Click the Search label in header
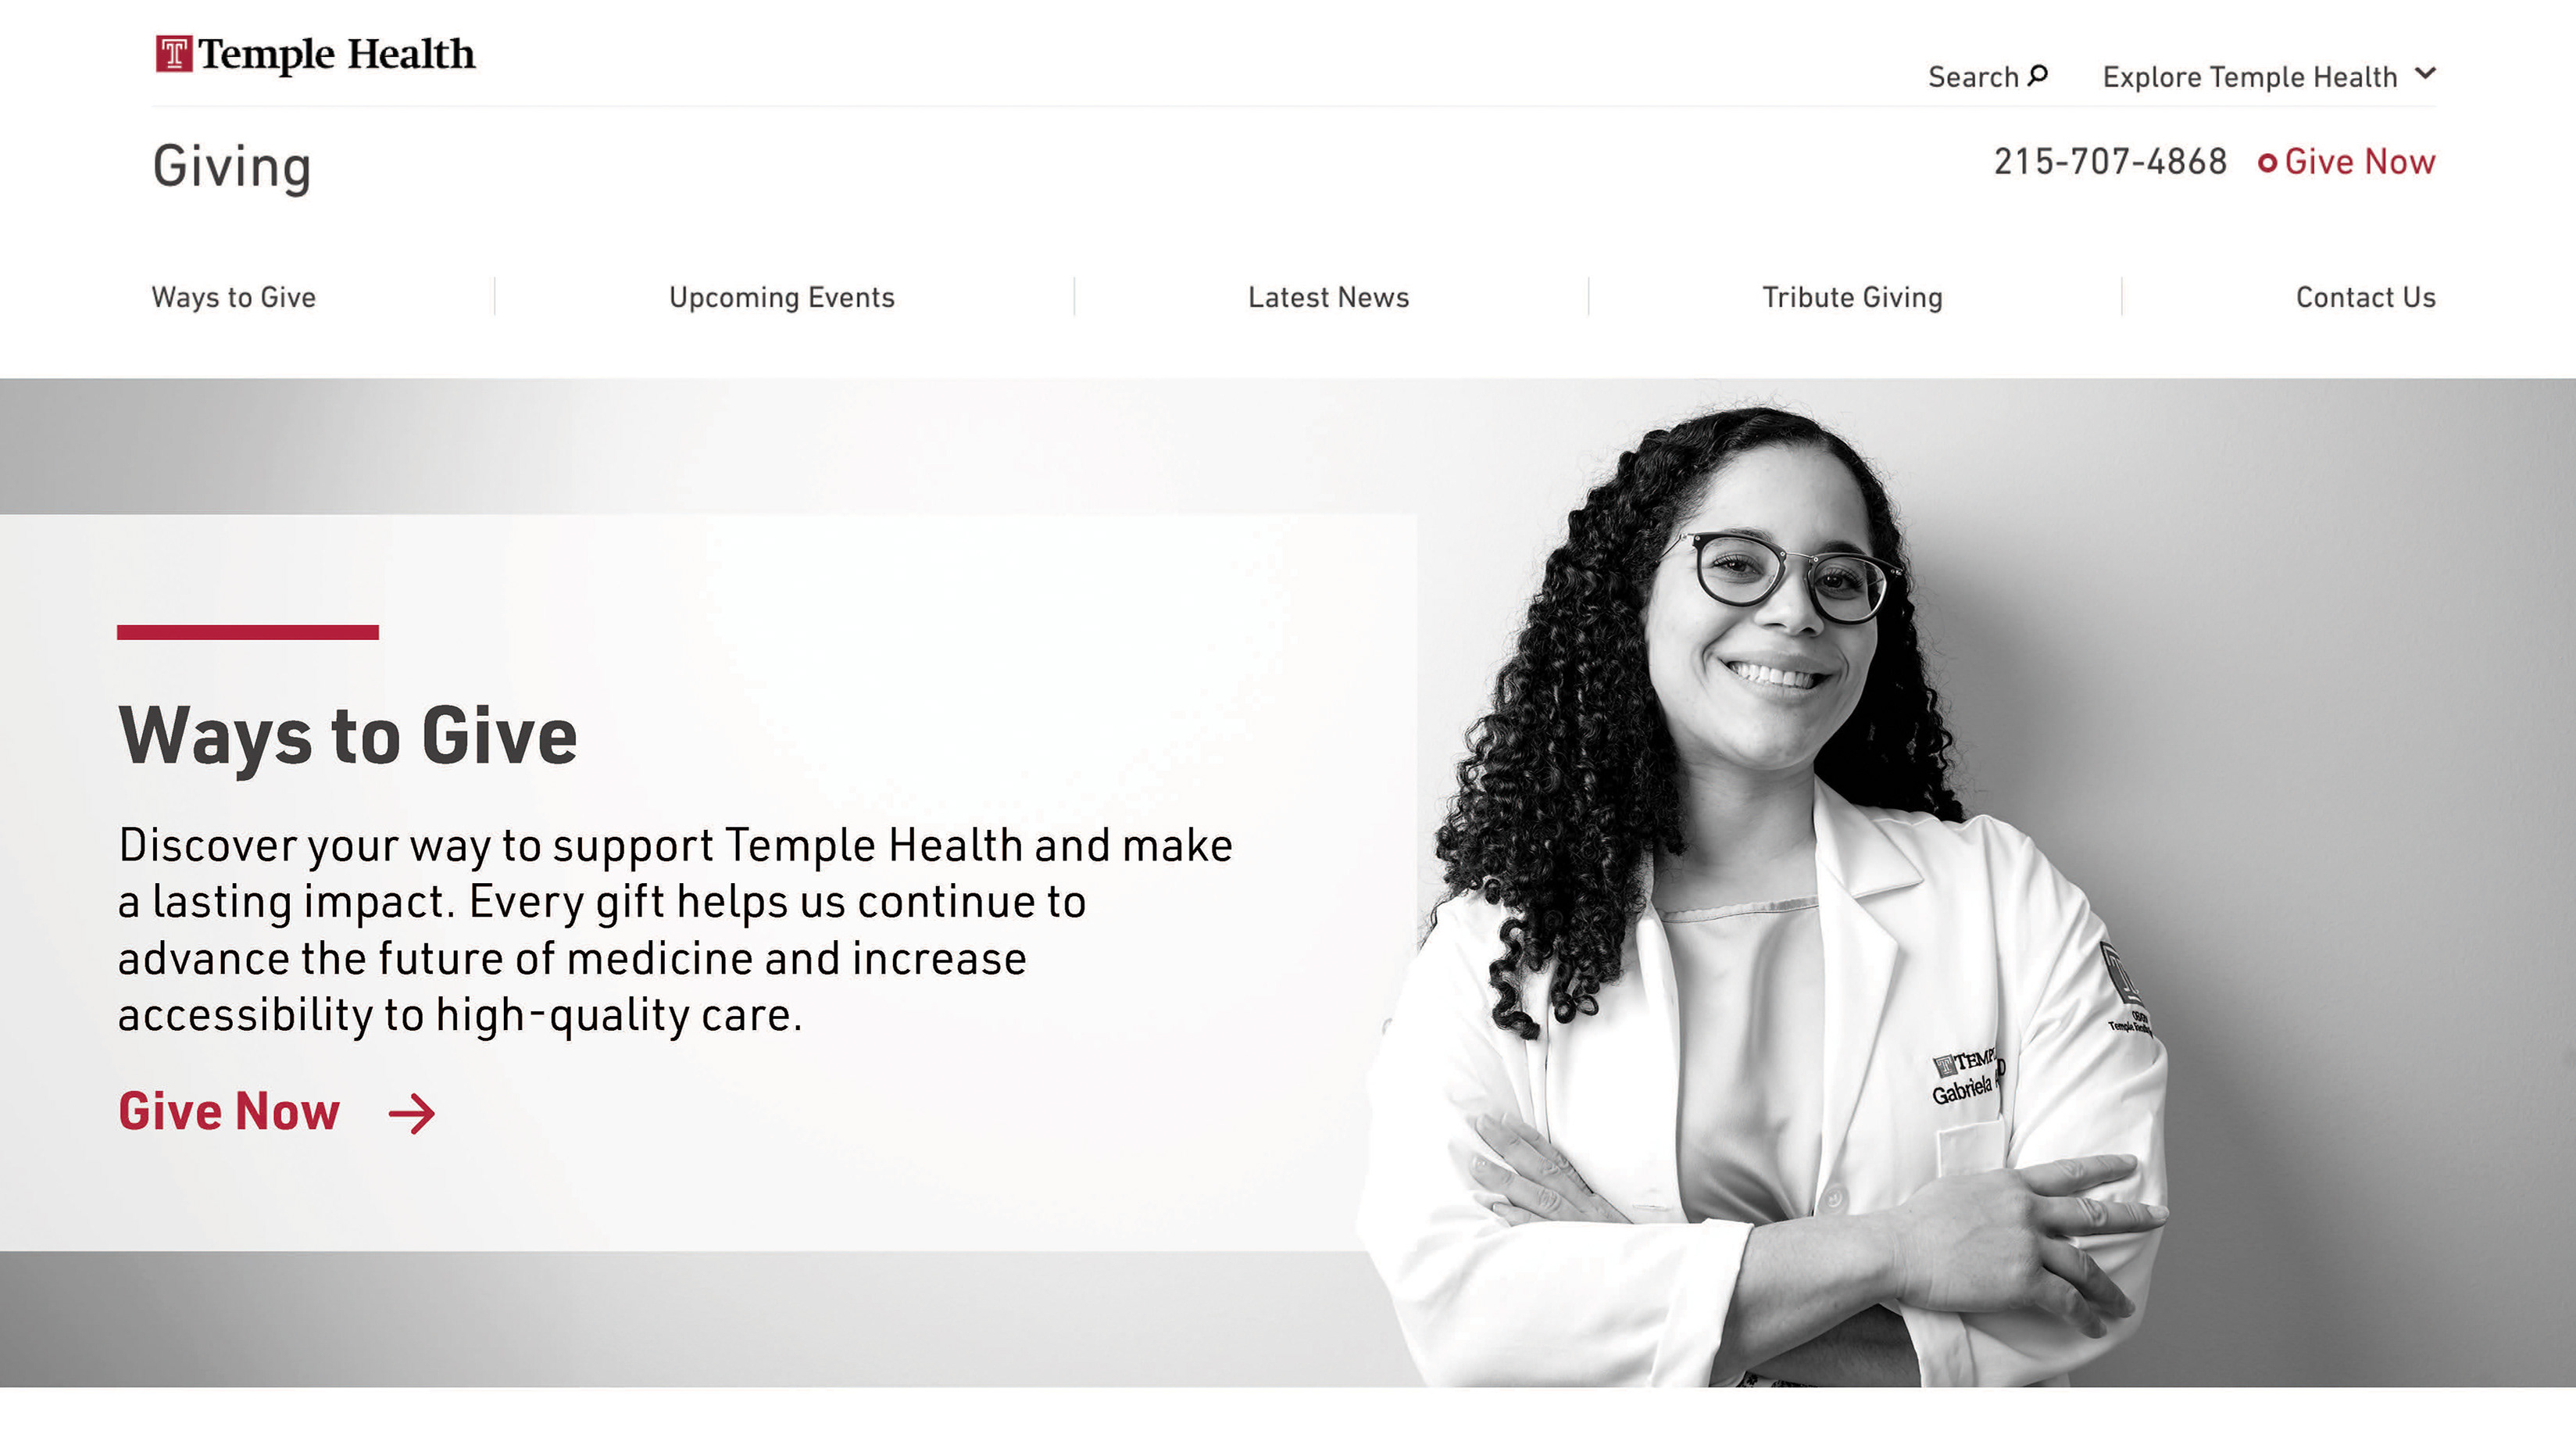Viewport: 2576px width, 1452px height. point(1973,77)
